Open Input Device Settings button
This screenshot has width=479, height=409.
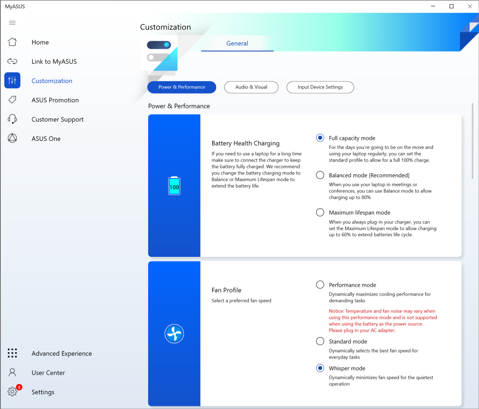coord(320,87)
